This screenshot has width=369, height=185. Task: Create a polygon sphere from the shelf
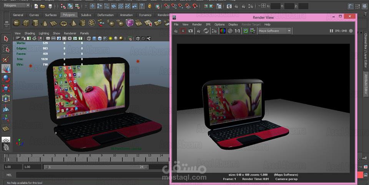click(17, 23)
